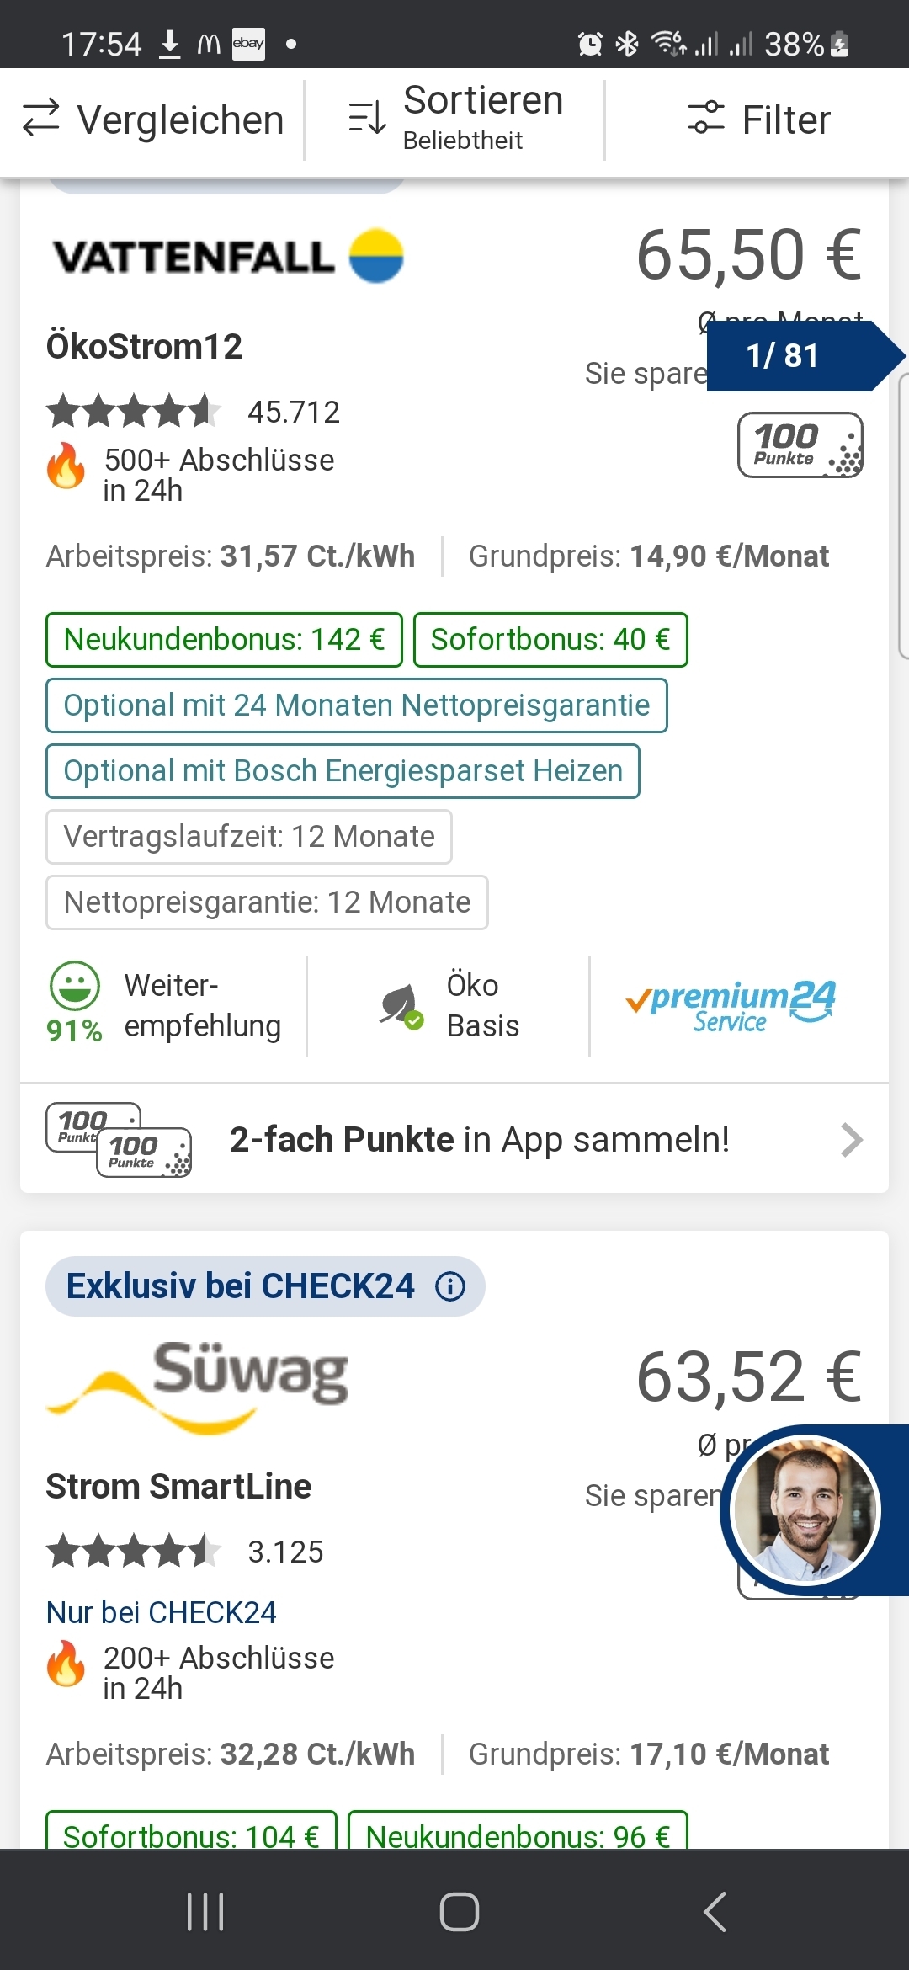
Task: Tap Optional mit 24 Monaten Nettopreisgarantie
Action: coord(356,705)
